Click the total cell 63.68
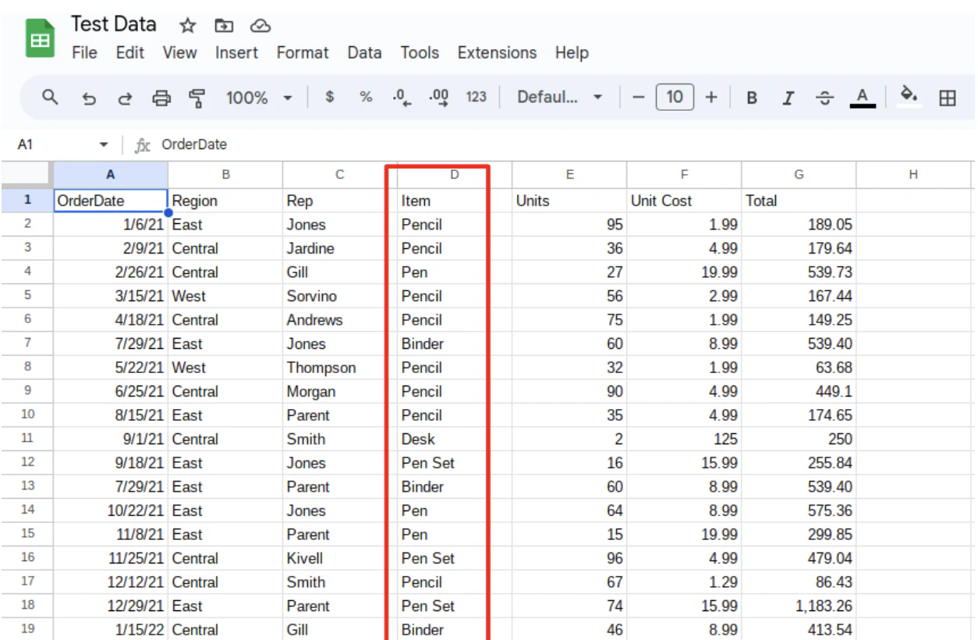This screenshot has width=978, height=640. pos(799,368)
